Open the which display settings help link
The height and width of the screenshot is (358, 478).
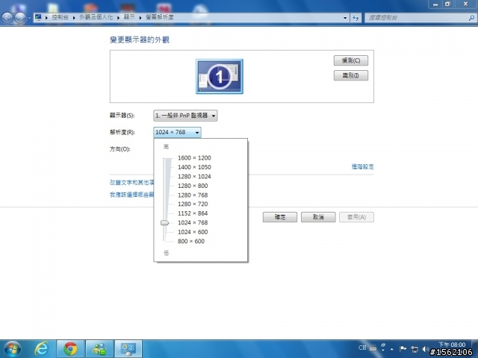pyautogui.click(x=131, y=195)
